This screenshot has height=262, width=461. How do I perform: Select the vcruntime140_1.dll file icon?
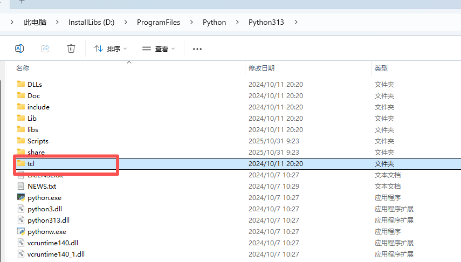[x=21, y=254]
